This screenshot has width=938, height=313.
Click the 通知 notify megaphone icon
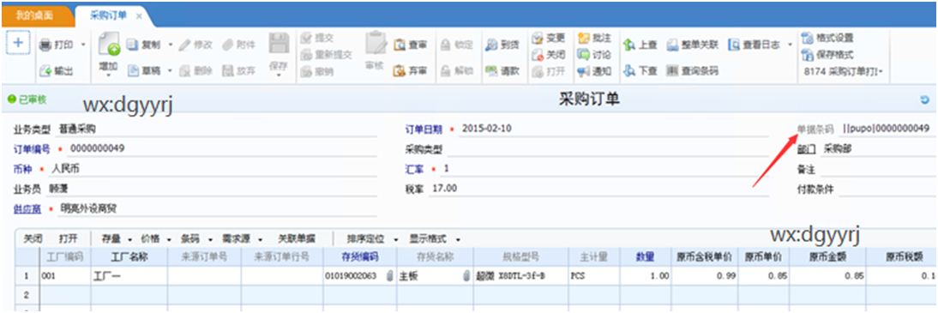click(584, 71)
